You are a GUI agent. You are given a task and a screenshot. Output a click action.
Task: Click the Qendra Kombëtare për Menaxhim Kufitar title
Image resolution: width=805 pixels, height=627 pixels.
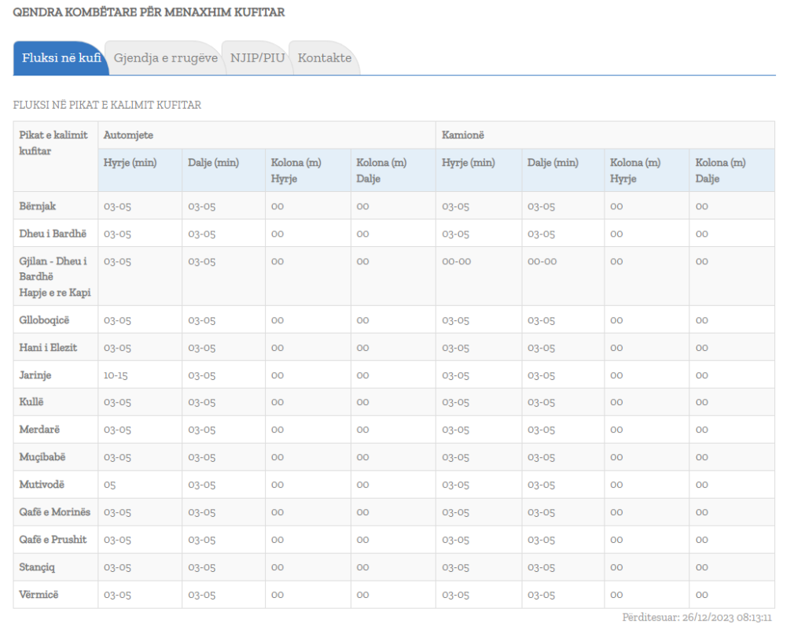point(149,13)
